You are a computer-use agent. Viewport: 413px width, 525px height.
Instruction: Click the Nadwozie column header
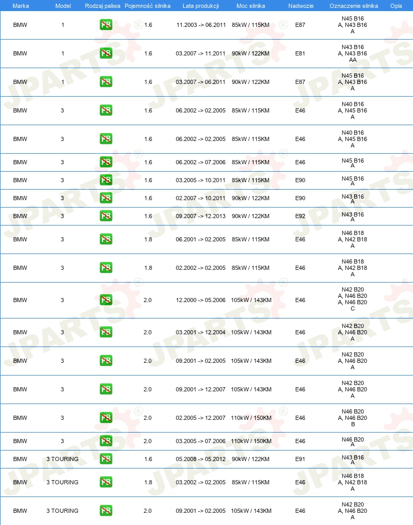click(x=301, y=6)
